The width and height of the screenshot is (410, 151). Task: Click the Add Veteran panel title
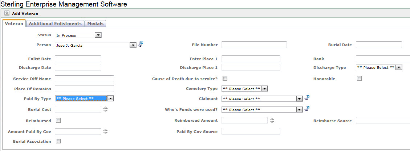tap(25, 13)
